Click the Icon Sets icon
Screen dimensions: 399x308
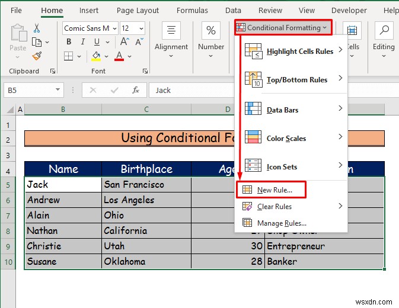[253, 165]
